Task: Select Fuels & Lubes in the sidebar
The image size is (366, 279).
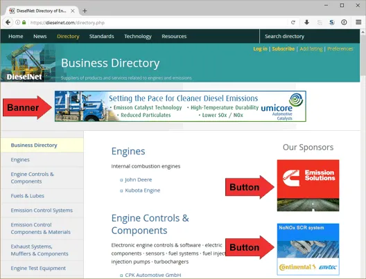Action: [42, 196]
